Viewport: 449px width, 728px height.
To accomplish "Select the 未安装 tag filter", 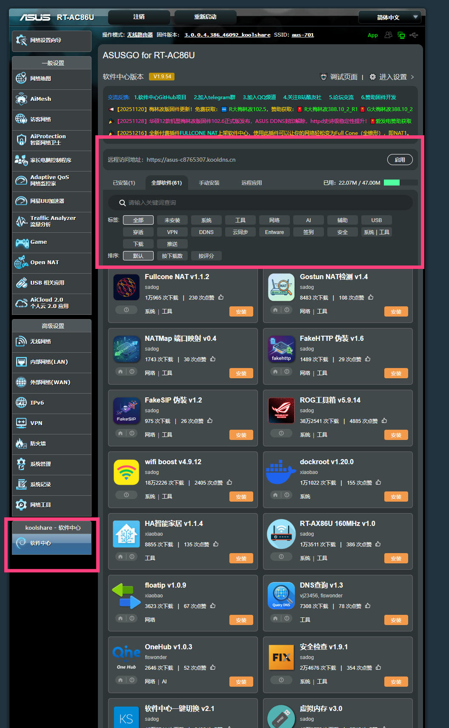I will coord(172,220).
